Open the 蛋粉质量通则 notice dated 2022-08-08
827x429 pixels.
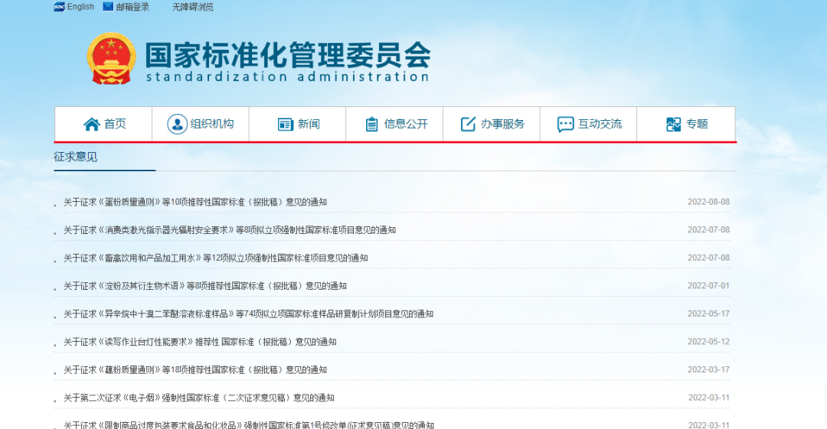[x=195, y=202]
